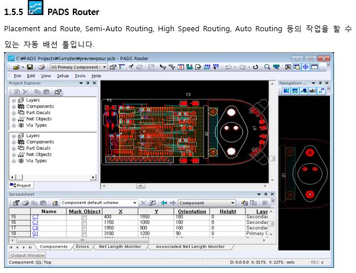
Task: Click the Name column header
Action: 49,212
